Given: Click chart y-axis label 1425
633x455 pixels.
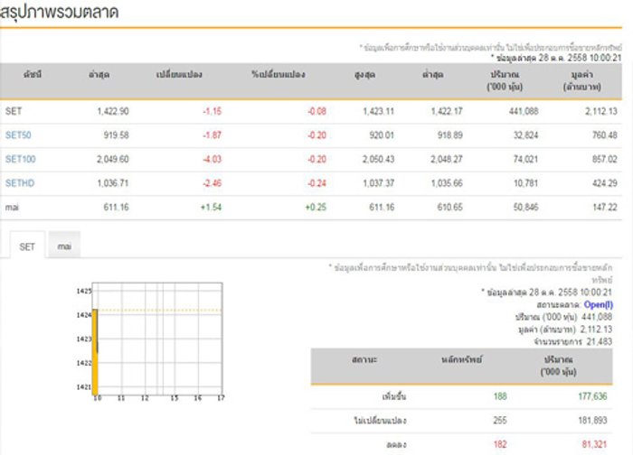Looking at the screenshot, I should (x=84, y=291).
